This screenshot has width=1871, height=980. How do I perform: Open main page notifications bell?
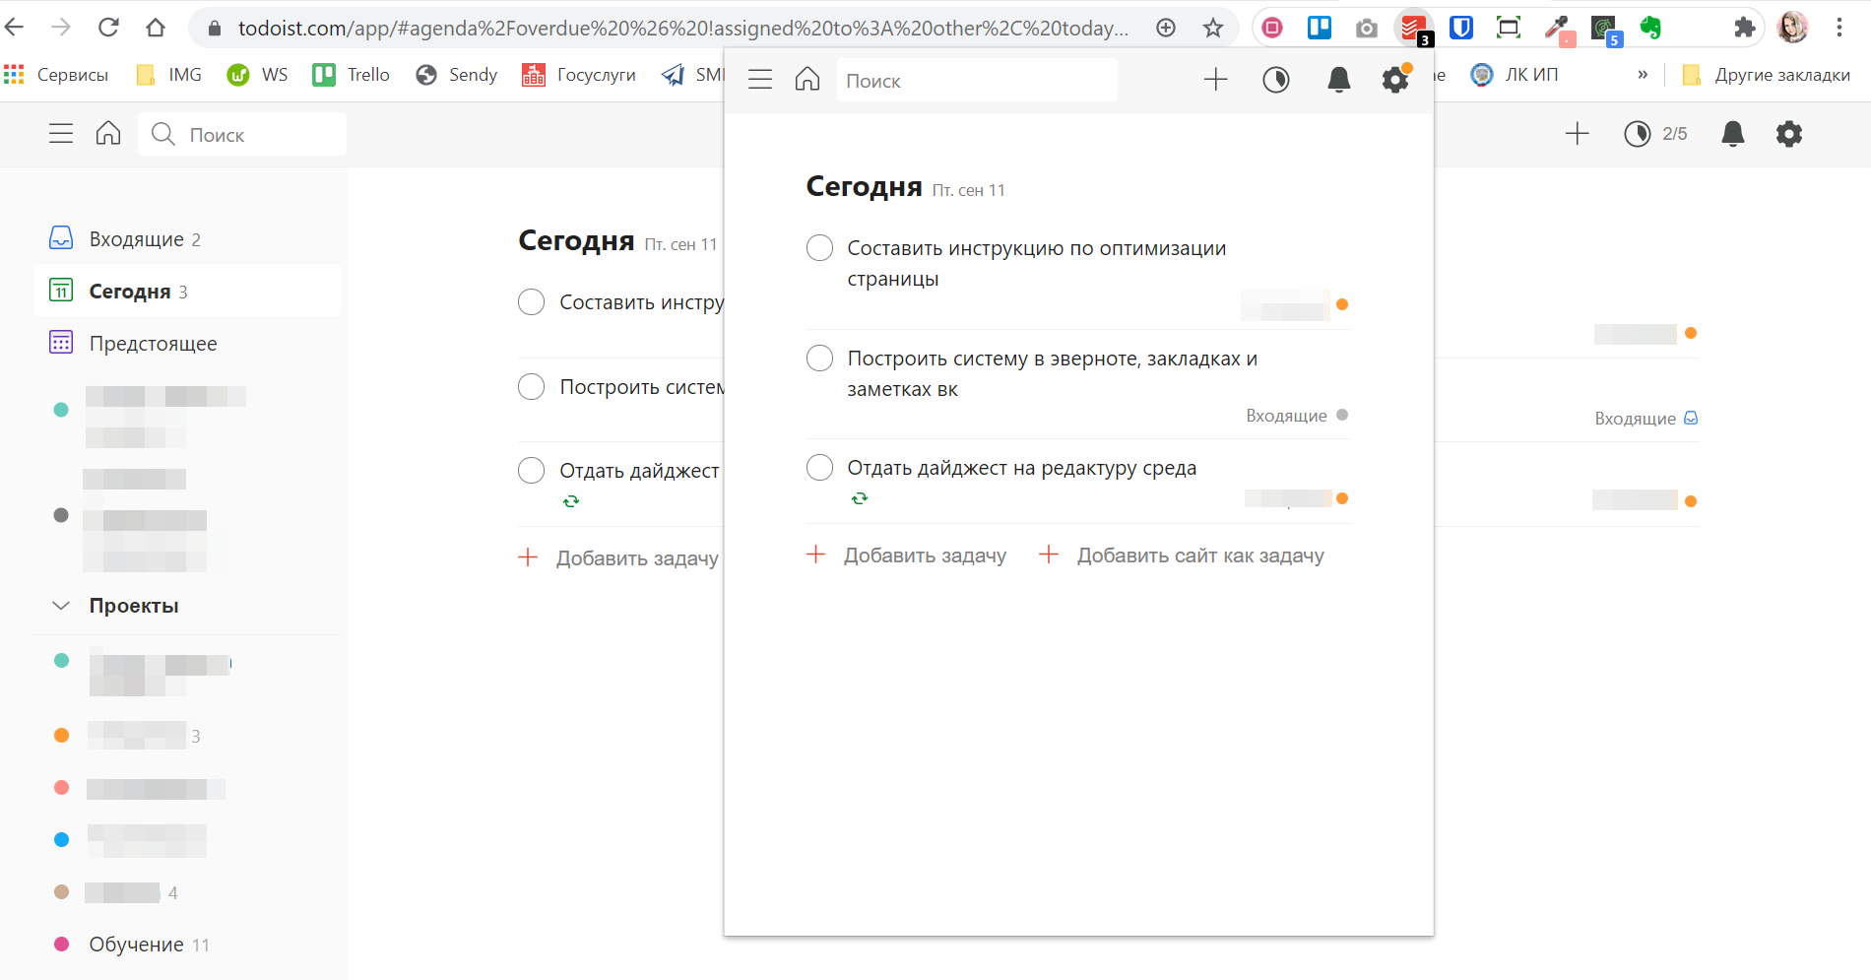tap(1732, 134)
